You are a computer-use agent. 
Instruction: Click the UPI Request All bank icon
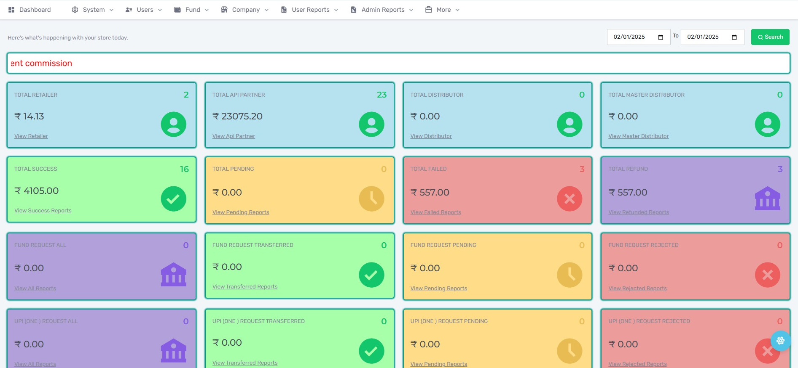tap(174, 351)
